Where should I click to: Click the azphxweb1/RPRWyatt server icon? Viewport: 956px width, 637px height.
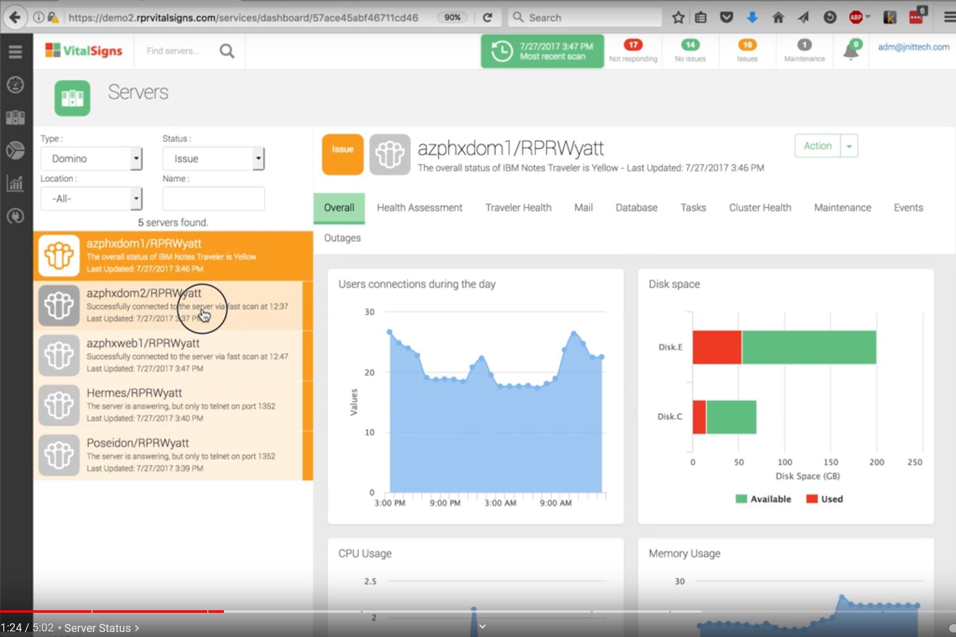pos(59,355)
